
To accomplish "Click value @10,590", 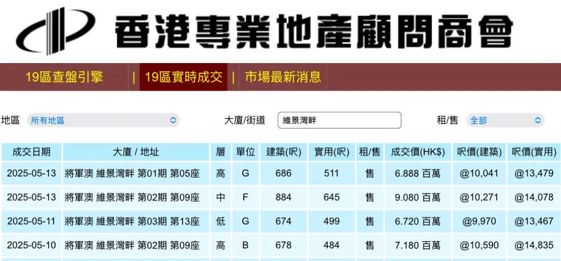I will (479, 245).
